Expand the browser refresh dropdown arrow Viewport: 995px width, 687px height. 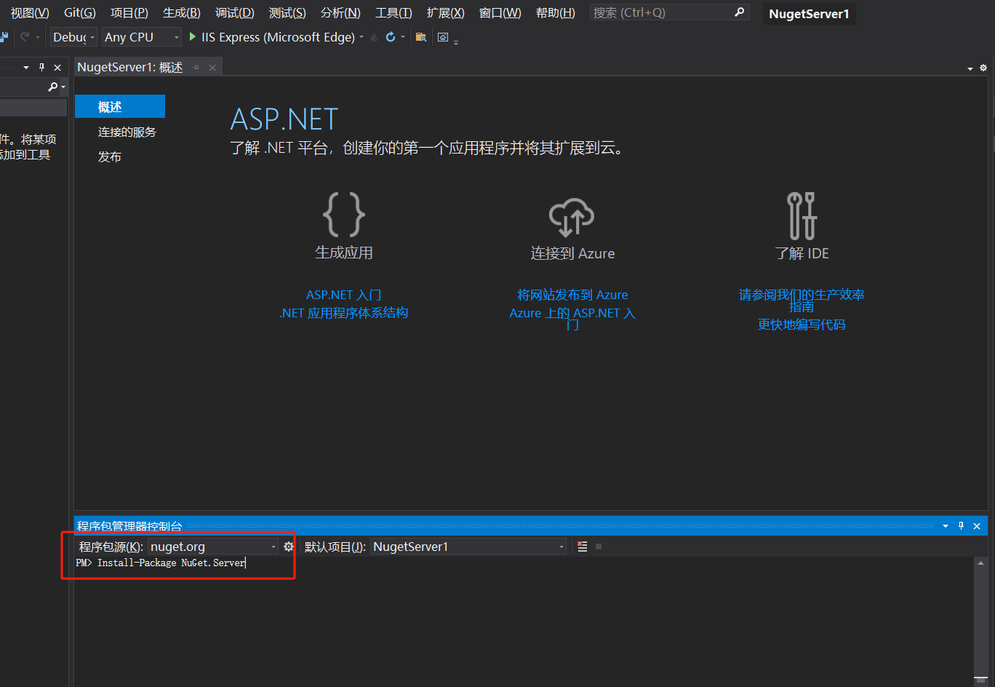(x=402, y=37)
